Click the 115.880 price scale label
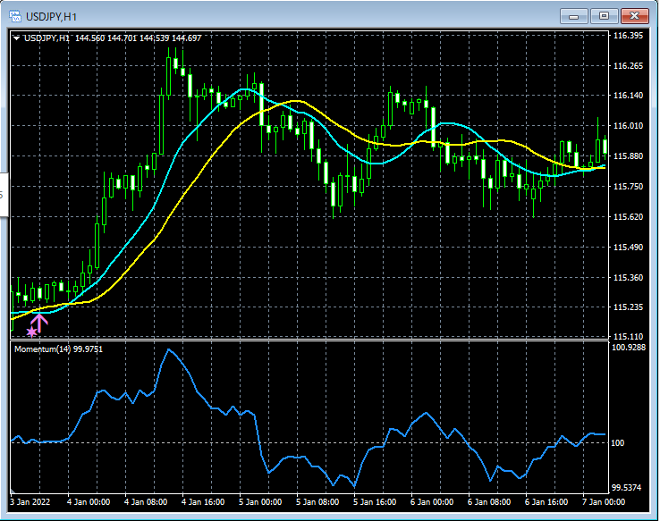The width and height of the screenshot is (660, 521). click(628, 156)
